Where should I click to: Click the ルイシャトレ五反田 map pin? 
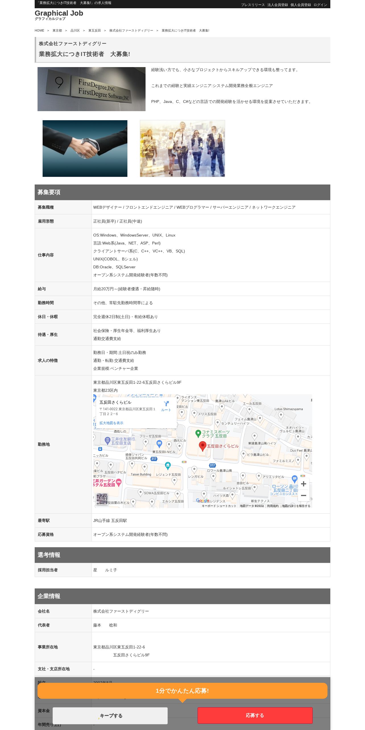255,488
